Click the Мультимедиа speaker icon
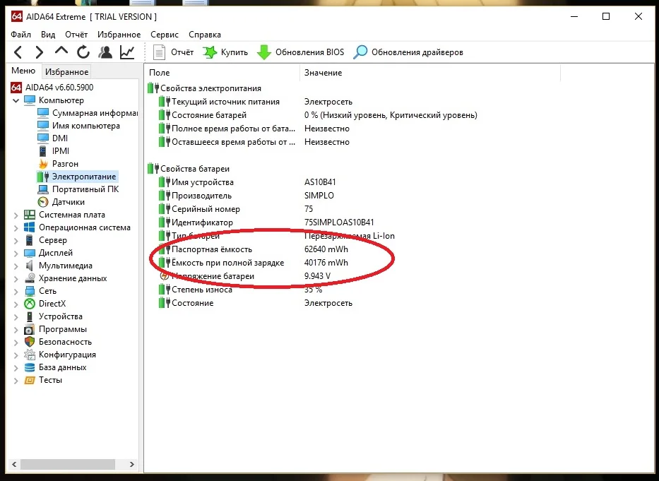The height and width of the screenshot is (481, 659). click(30, 266)
